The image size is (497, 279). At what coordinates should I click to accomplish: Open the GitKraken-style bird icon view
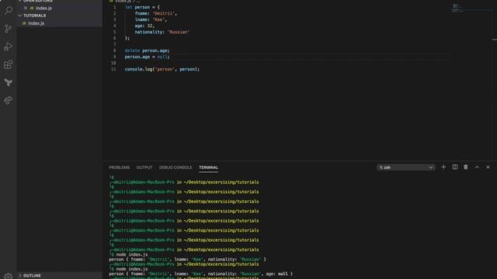pyautogui.click(x=9, y=83)
